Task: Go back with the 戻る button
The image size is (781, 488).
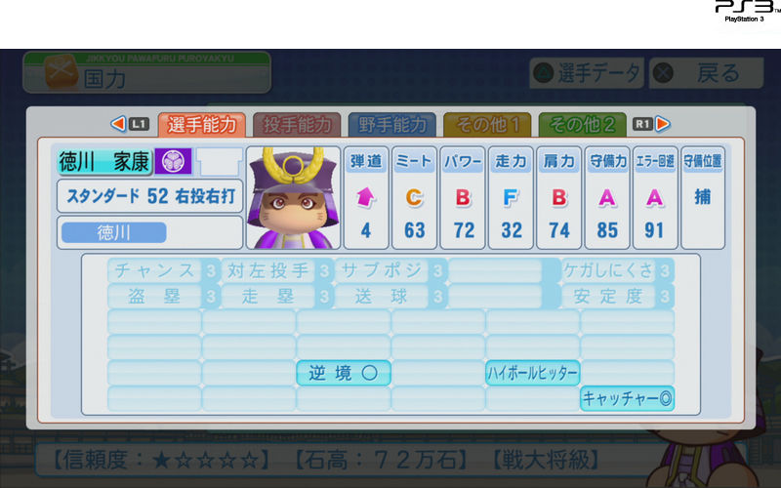Action: (x=706, y=73)
